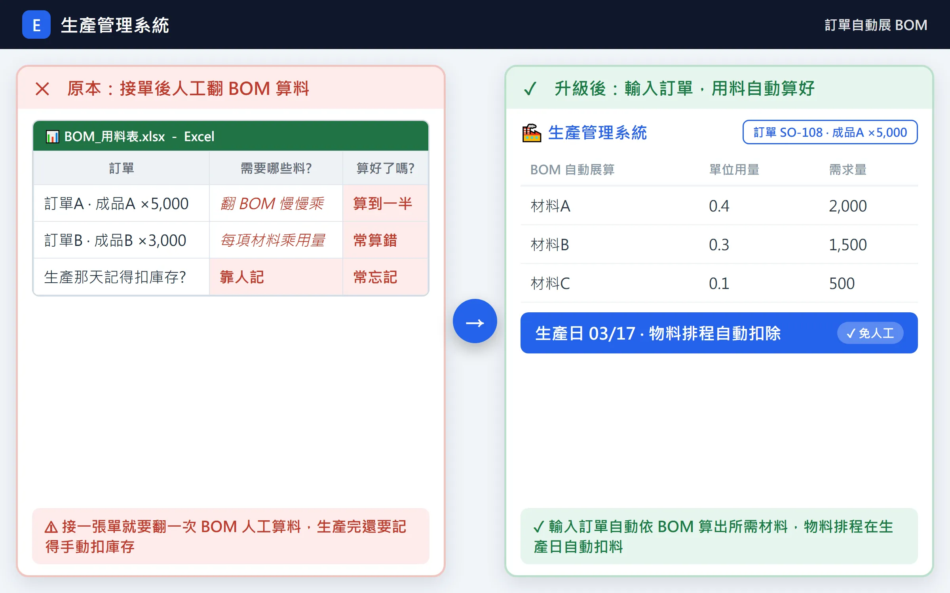Click the factory icon beside 生產管理系統
The width and height of the screenshot is (950, 593).
click(x=532, y=133)
